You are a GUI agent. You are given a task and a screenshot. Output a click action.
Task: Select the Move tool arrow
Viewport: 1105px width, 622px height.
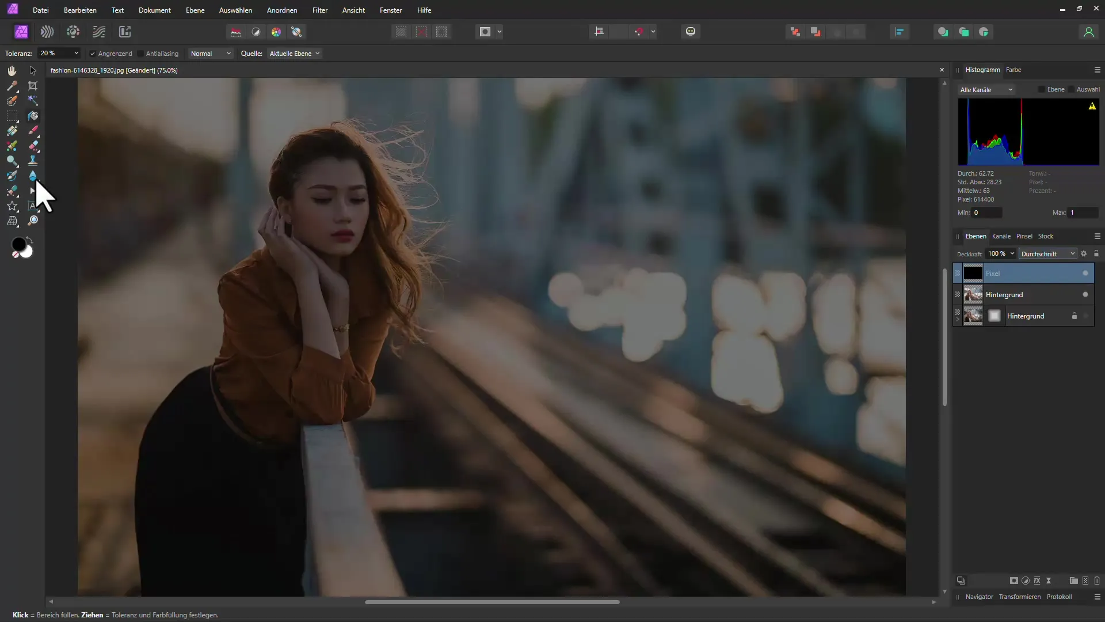[33, 70]
